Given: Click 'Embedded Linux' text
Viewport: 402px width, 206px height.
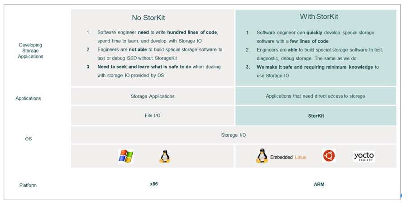Looking at the screenshot, I should [x=288, y=157].
